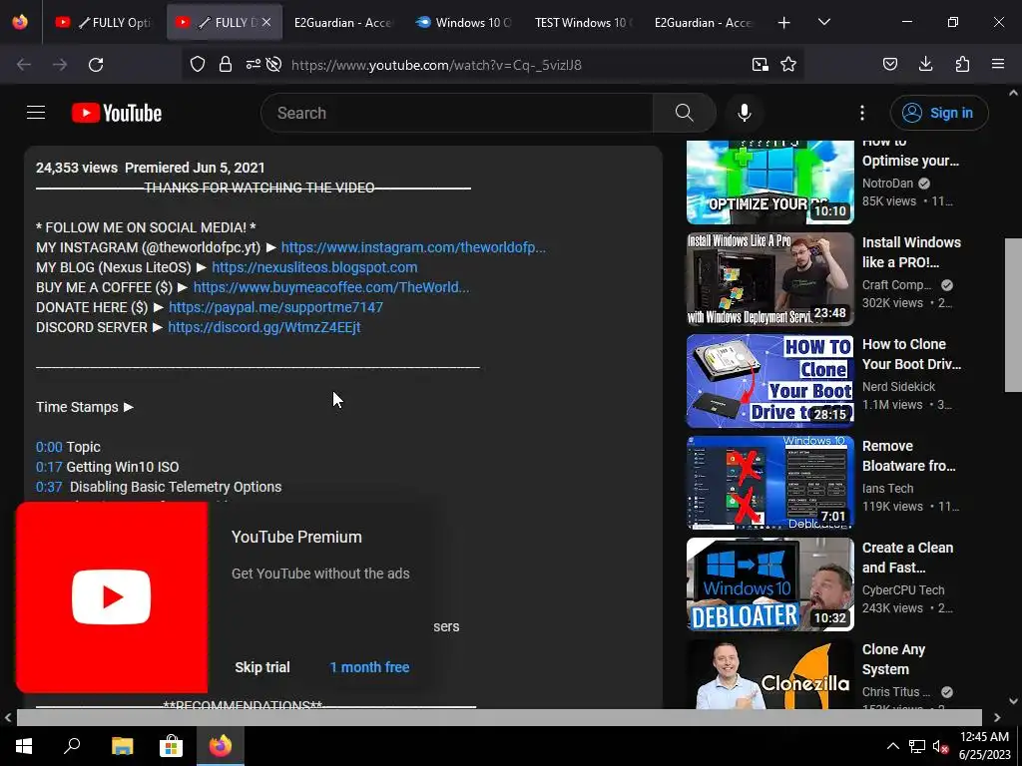
Task: Open Windows taskbar search
Action: [72, 746]
